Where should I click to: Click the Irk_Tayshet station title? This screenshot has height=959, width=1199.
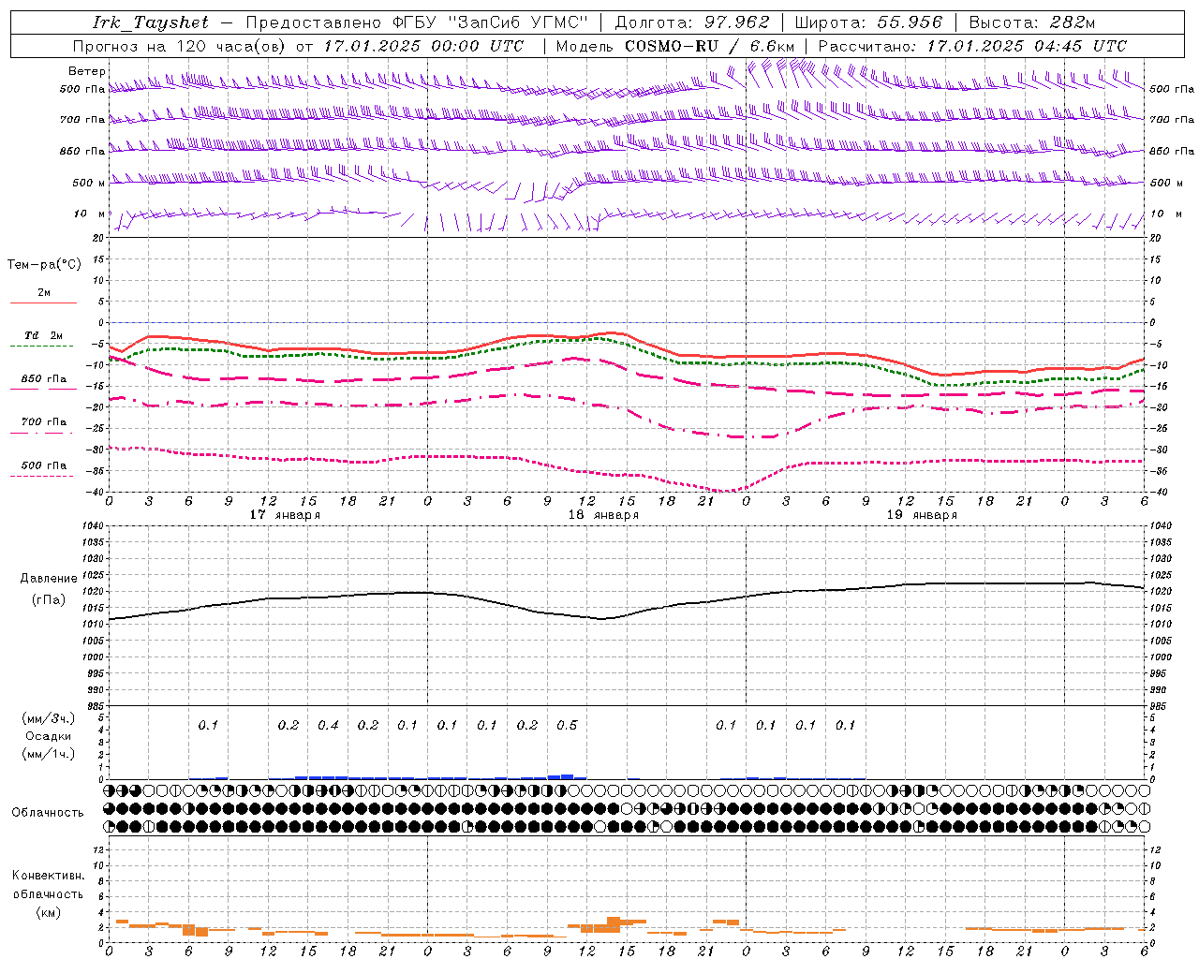(151, 23)
